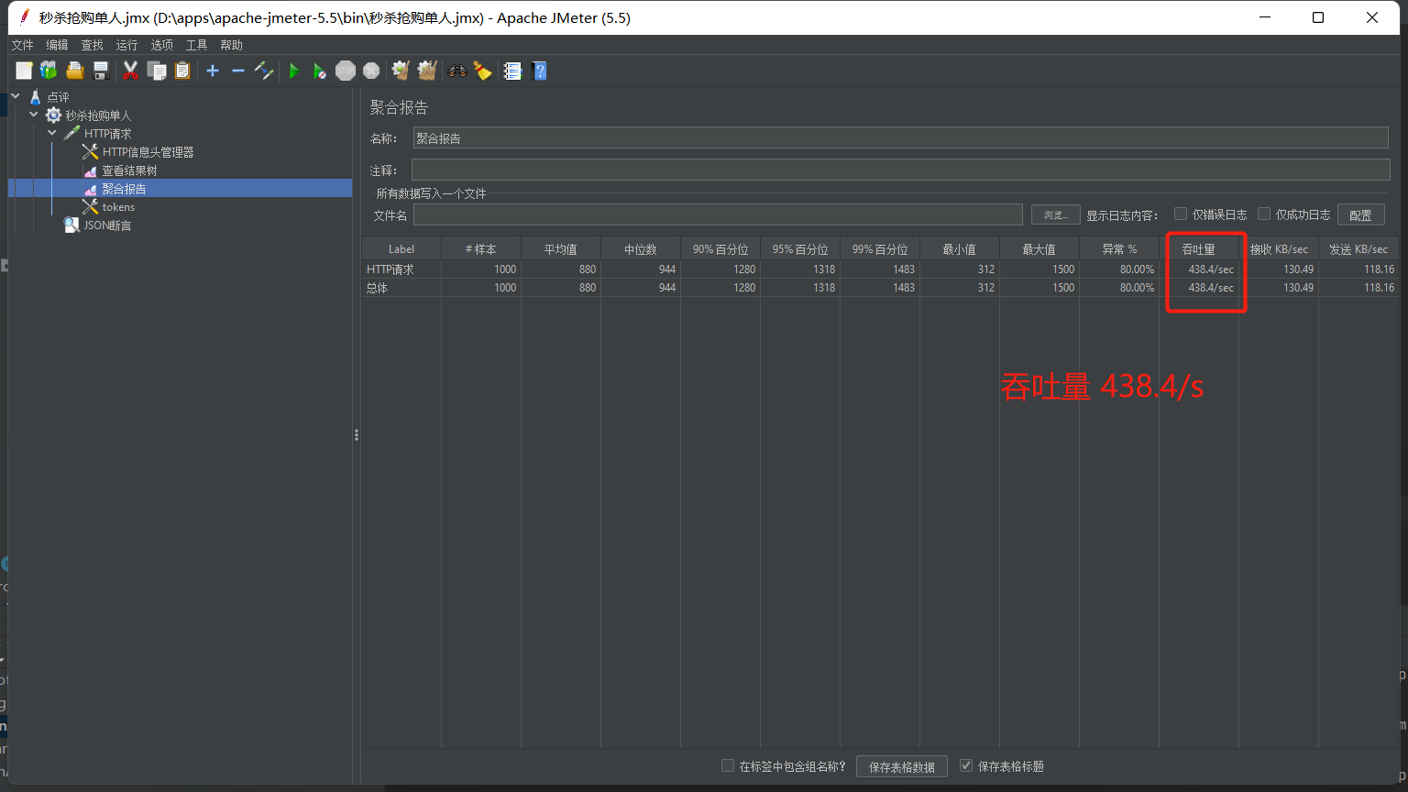Click the 注释 comment field
This screenshot has height=792, width=1408.
click(x=900, y=170)
